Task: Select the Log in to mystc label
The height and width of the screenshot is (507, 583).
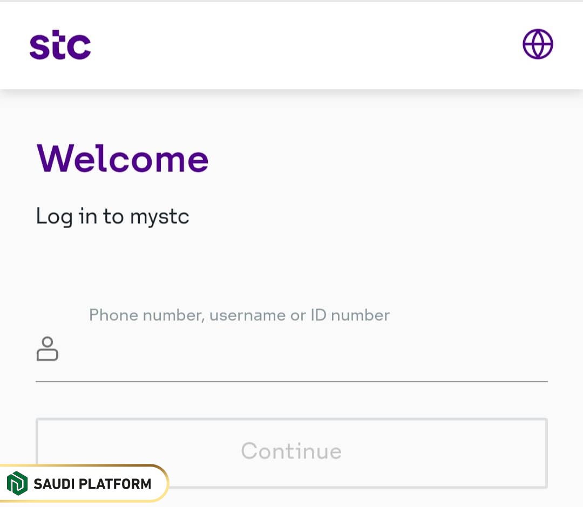Action: [x=112, y=216]
